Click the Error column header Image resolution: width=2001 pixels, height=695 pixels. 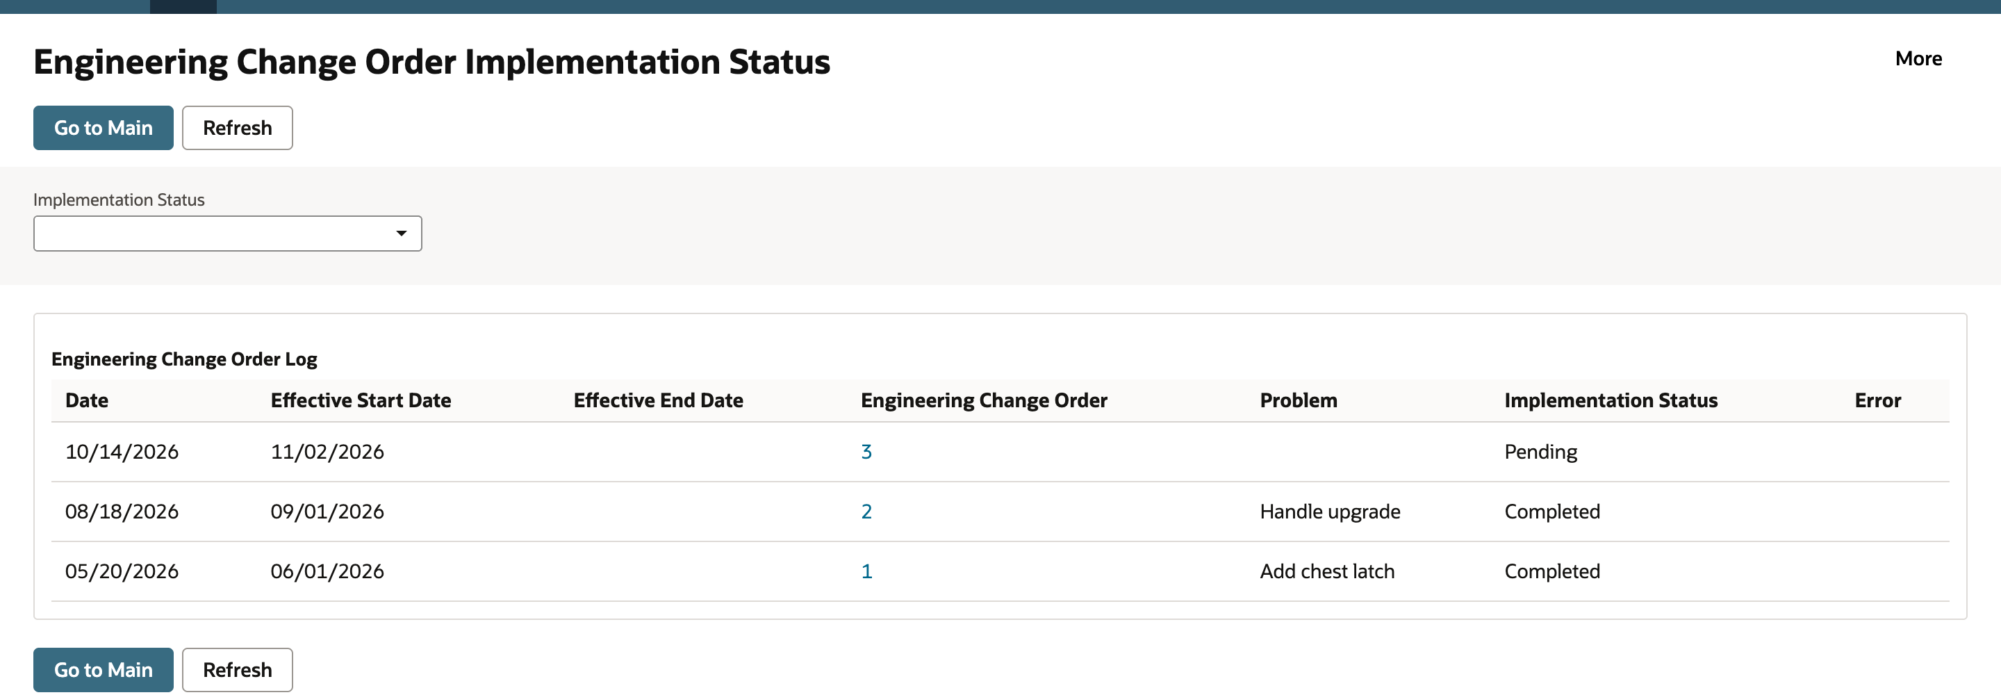[1877, 400]
